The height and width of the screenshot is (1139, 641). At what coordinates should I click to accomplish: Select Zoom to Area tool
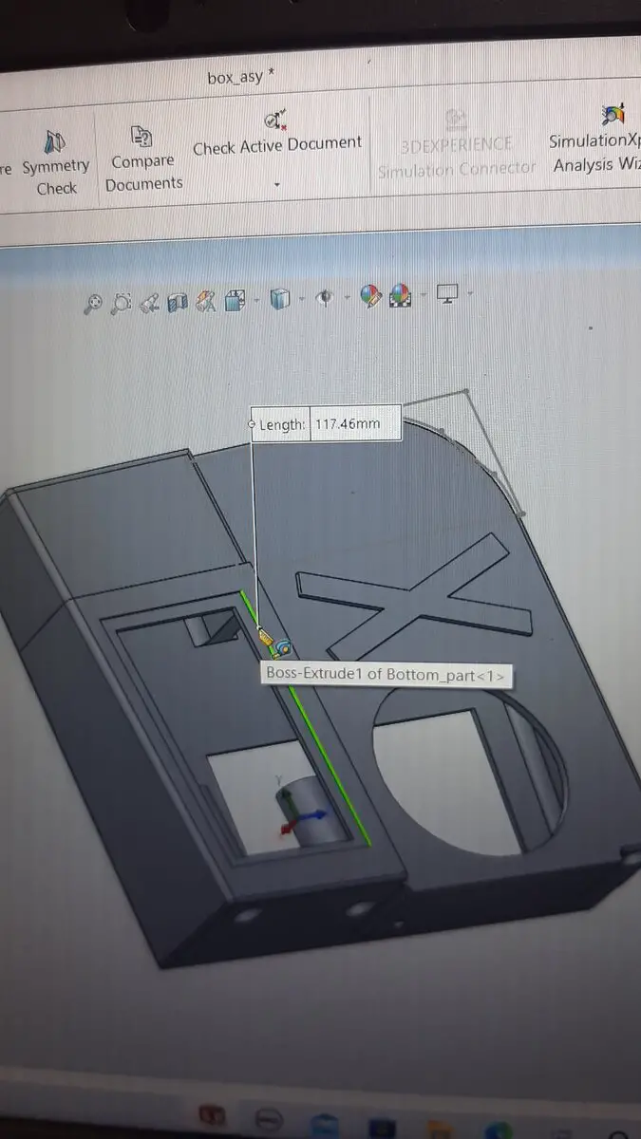pos(122,303)
